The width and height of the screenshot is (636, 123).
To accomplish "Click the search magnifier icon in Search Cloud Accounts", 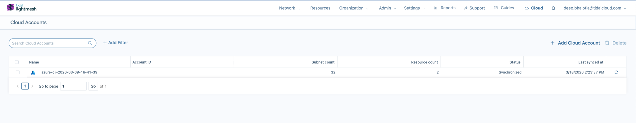I will pos(90,43).
